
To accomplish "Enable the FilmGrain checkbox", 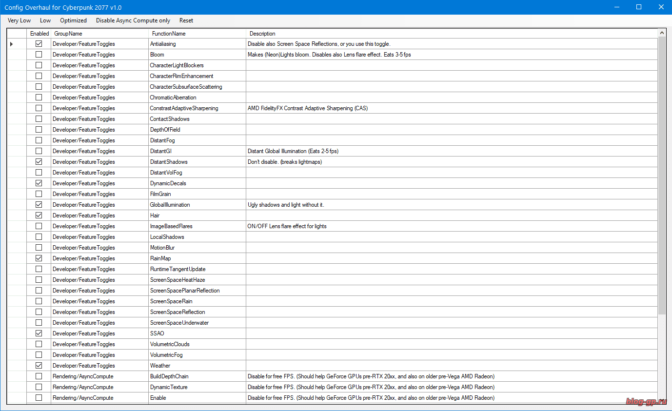I will tap(39, 194).
